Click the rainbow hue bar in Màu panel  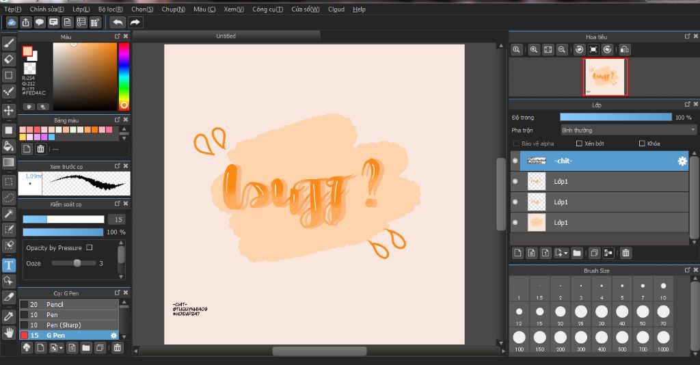(124, 76)
